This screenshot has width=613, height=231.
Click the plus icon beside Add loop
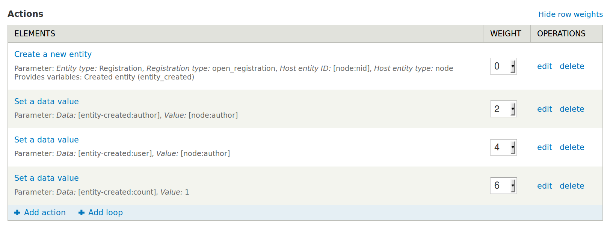82,213
